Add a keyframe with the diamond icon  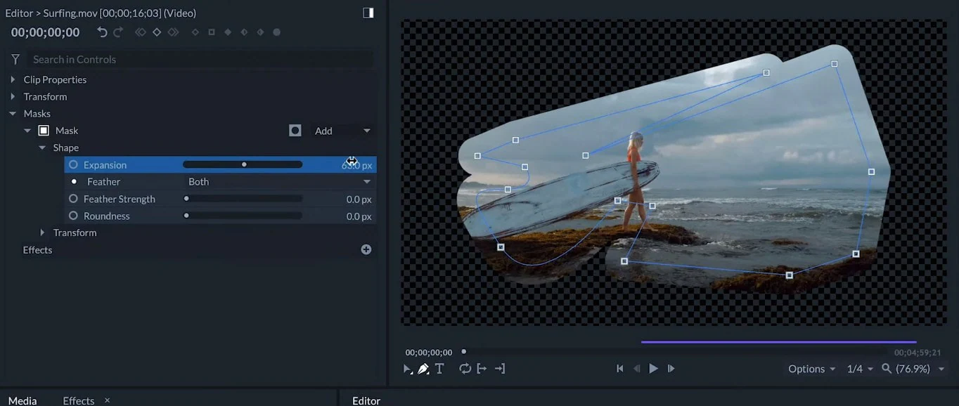156,32
